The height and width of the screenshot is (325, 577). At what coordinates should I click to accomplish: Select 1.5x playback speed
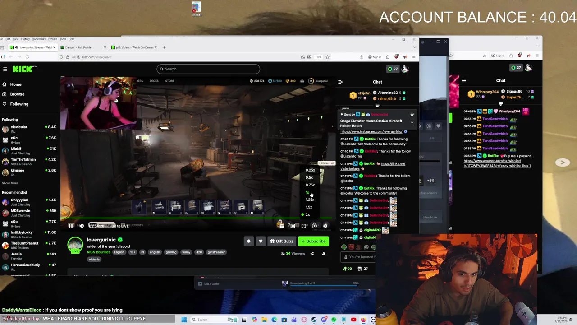pos(309,207)
